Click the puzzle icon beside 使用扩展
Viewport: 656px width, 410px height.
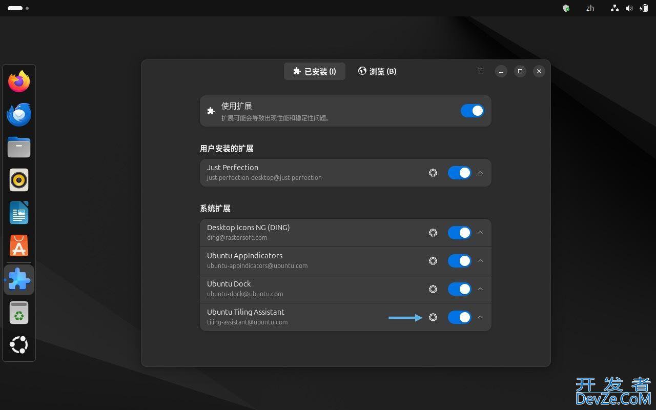tap(211, 111)
